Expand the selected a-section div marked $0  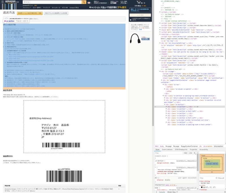(166, 107)
